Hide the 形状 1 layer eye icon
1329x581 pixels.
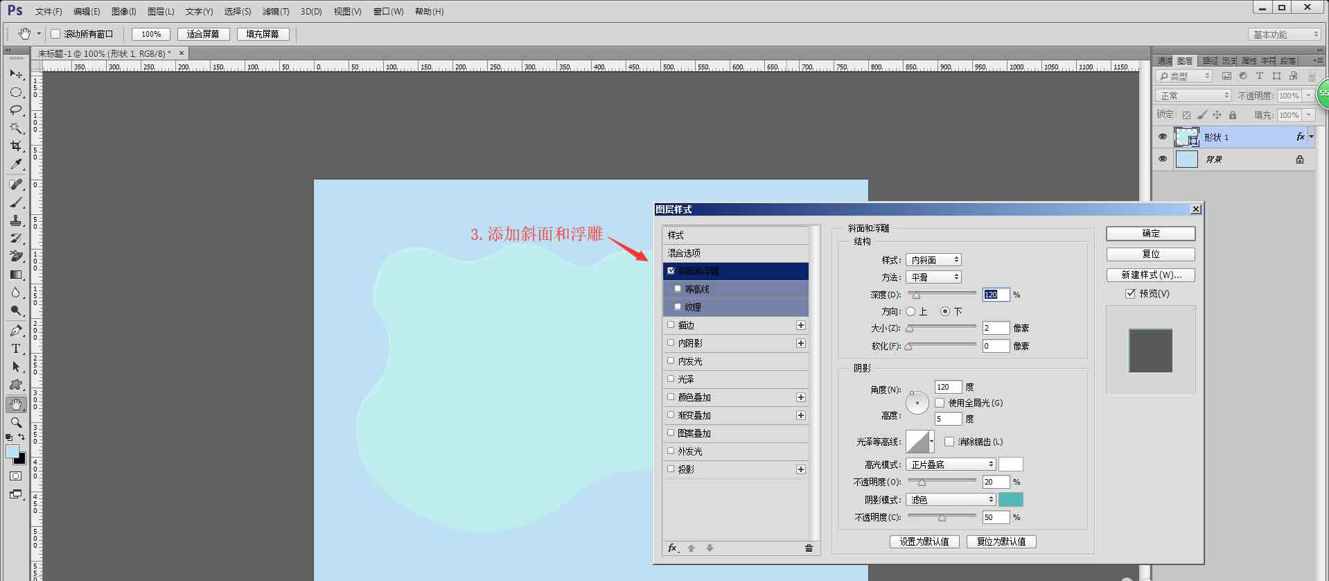[1163, 137]
